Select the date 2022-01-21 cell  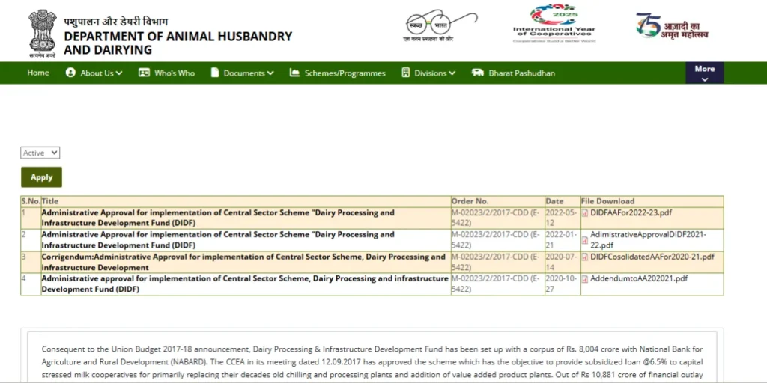(x=562, y=240)
